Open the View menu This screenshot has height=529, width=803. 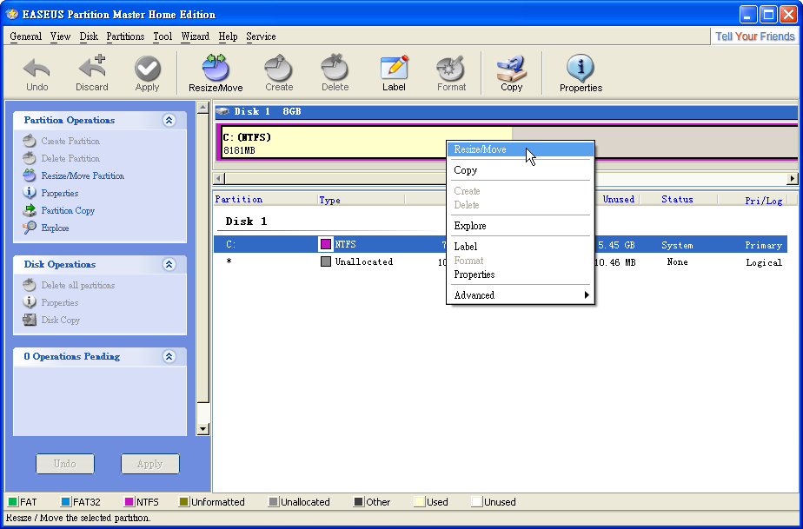click(x=61, y=36)
